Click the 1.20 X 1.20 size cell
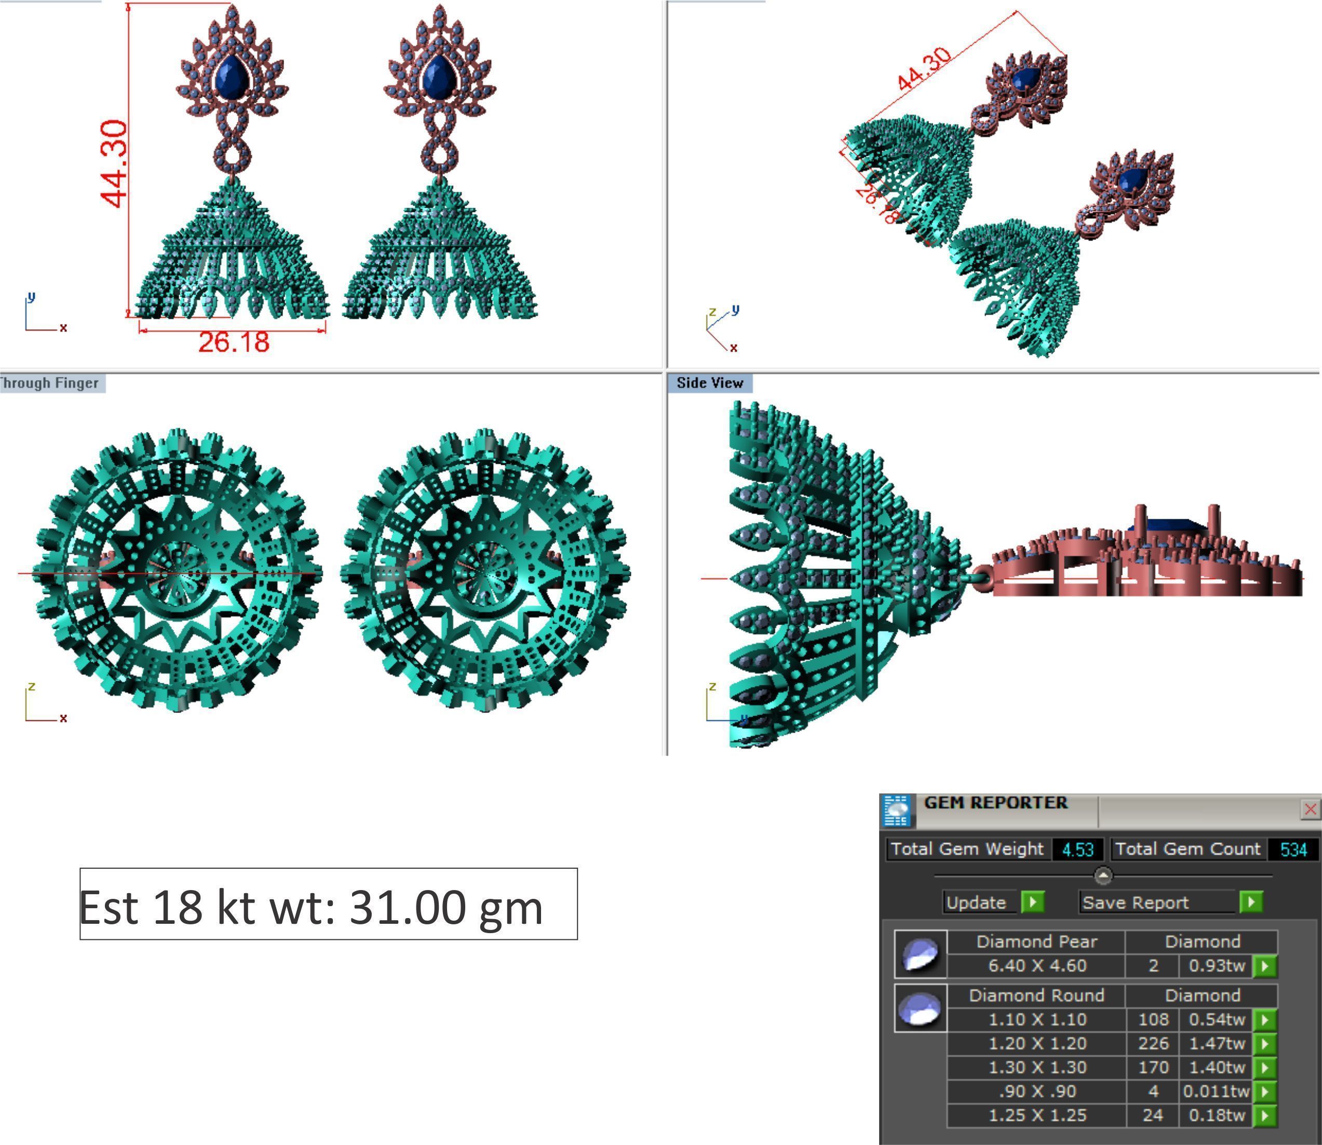This screenshot has width=1322, height=1145. (x=1036, y=1044)
